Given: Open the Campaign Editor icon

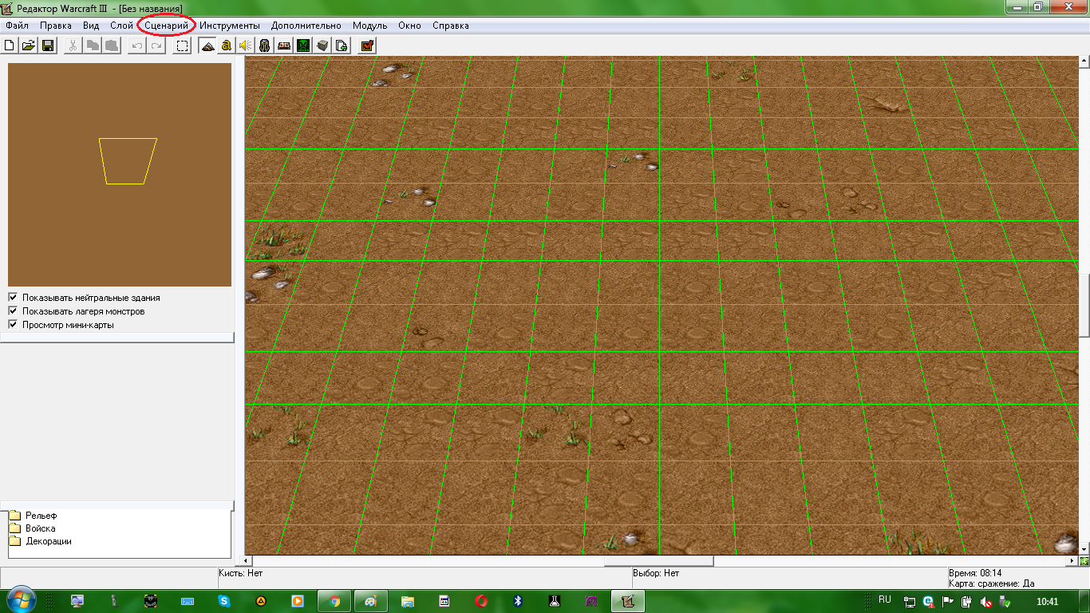Looking at the screenshot, I should (284, 45).
